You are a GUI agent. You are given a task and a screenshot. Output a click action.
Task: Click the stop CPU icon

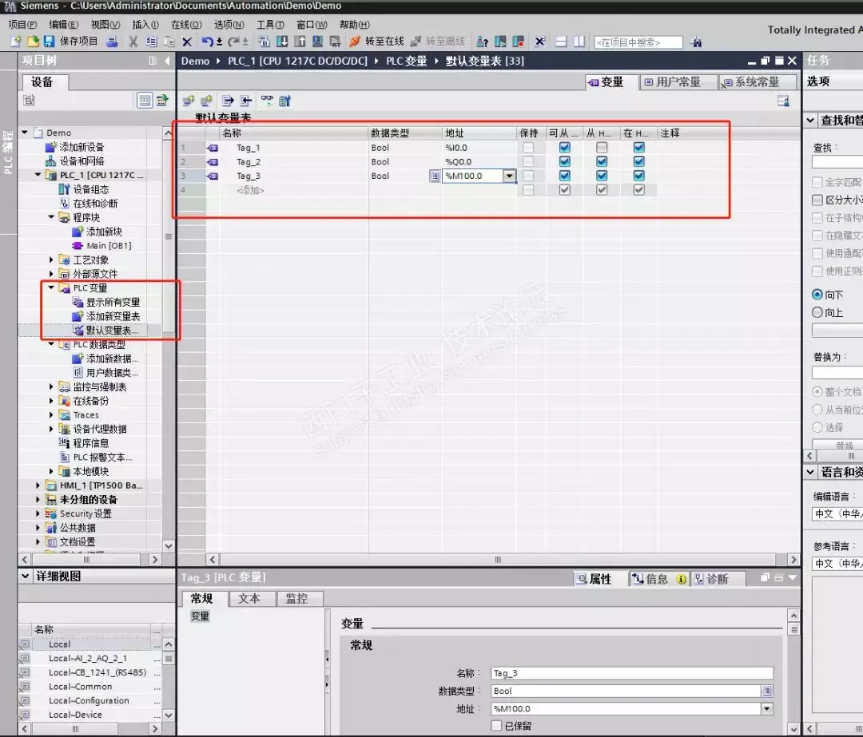[x=518, y=42]
